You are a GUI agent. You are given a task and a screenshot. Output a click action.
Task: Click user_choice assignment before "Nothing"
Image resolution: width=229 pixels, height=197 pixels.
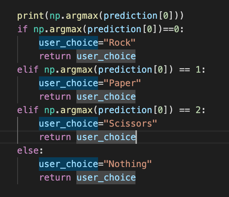(x=68, y=164)
